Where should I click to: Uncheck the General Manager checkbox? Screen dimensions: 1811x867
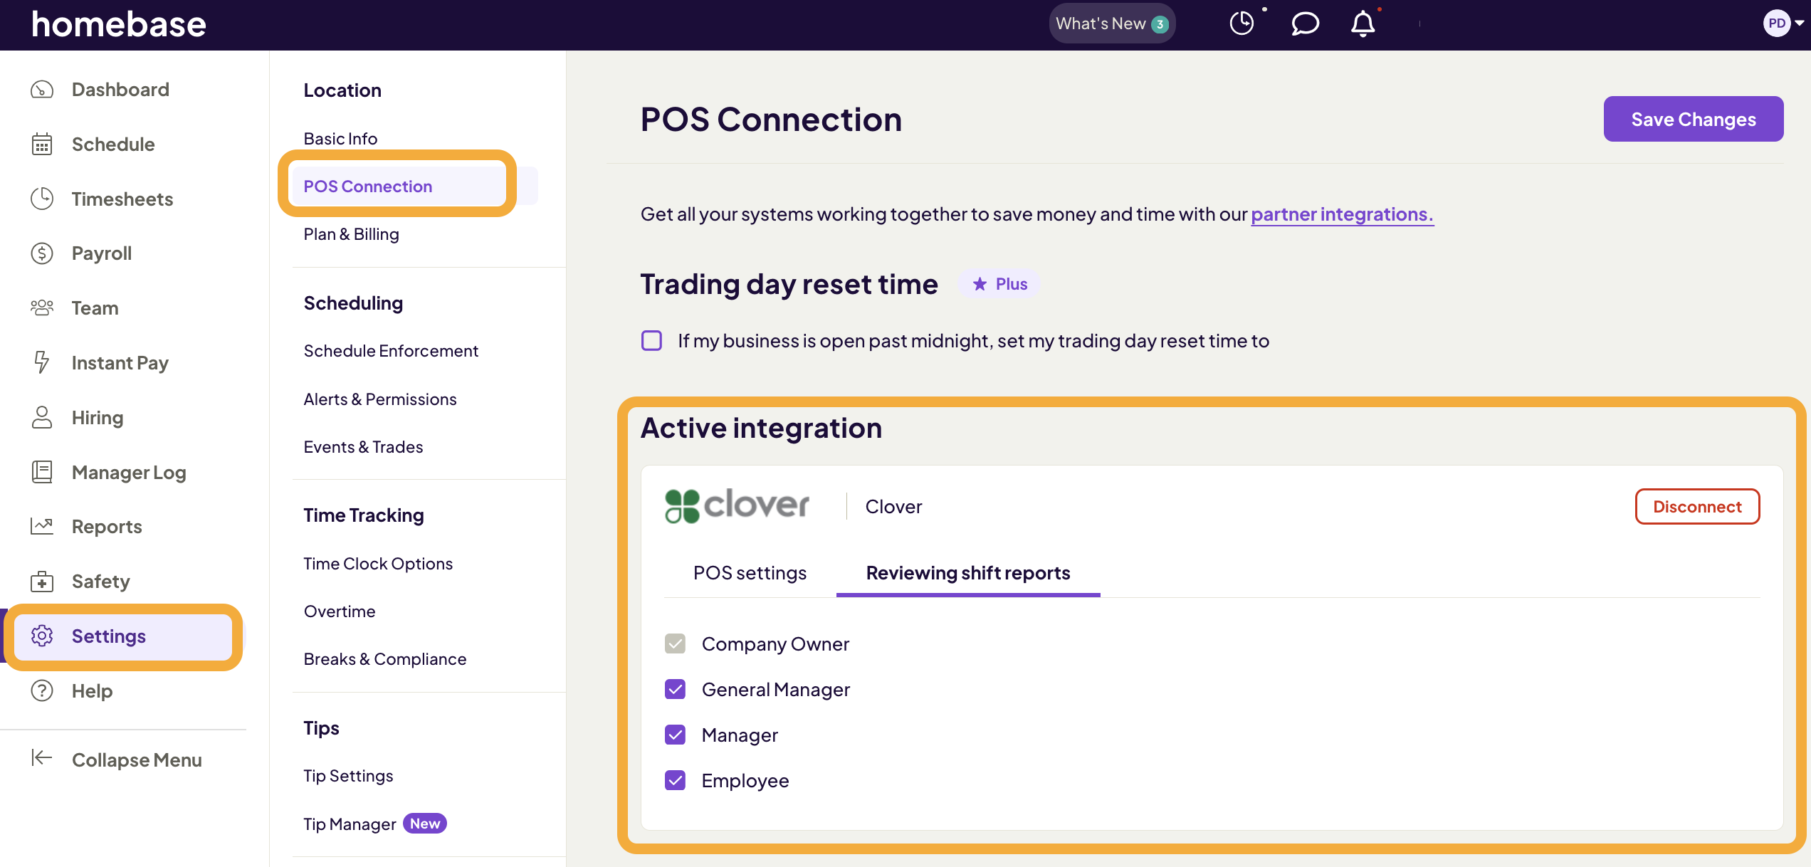click(x=675, y=689)
